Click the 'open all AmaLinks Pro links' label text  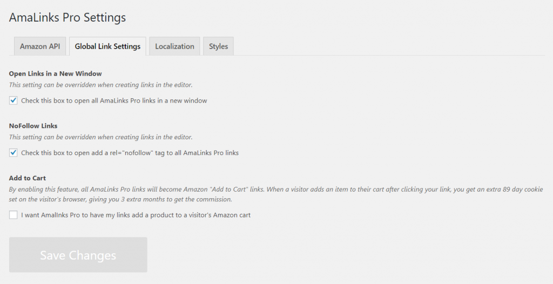(x=114, y=100)
